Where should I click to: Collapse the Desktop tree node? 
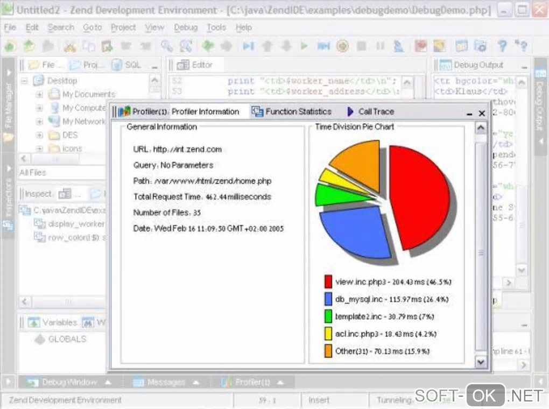tap(24, 81)
